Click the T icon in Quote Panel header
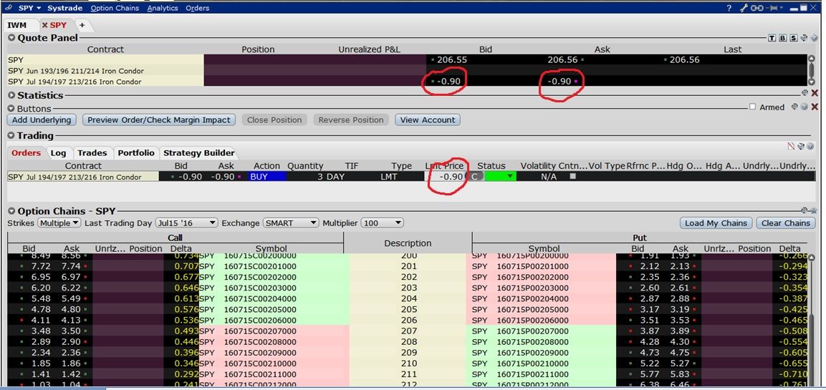 pyautogui.click(x=772, y=38)
